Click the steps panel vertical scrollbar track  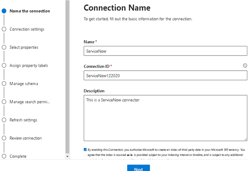67,77
